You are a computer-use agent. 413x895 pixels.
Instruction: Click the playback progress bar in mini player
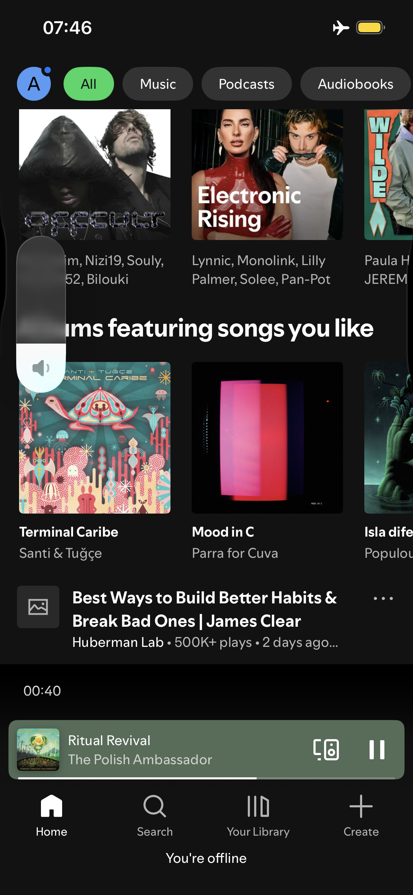[206, 778]
